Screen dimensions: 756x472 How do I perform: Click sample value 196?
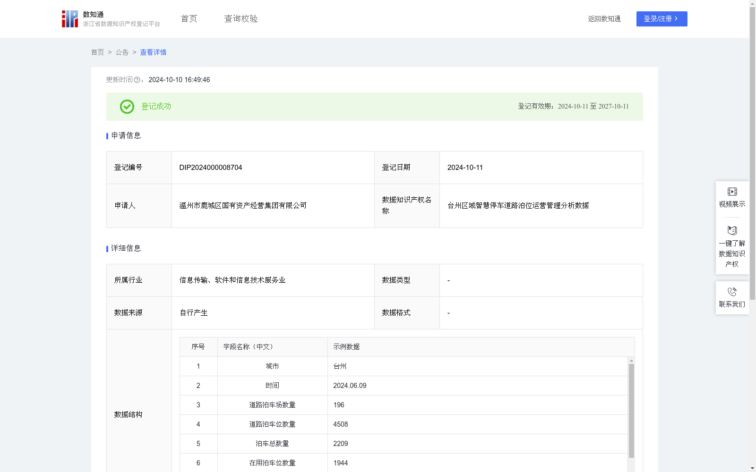tap(339, 405)
